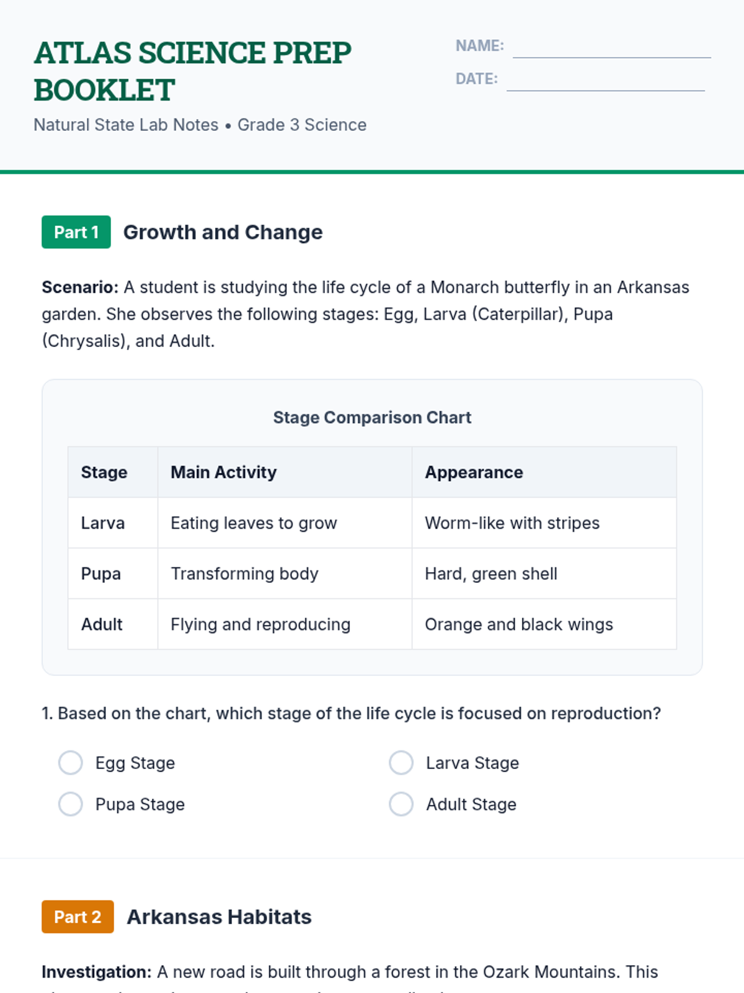Image resolution: width=744 pixels, height=993 pixels.
Task: Click the "Eating leaves to grow" cell
Action: pyautogui.click(x=254, y=523)
